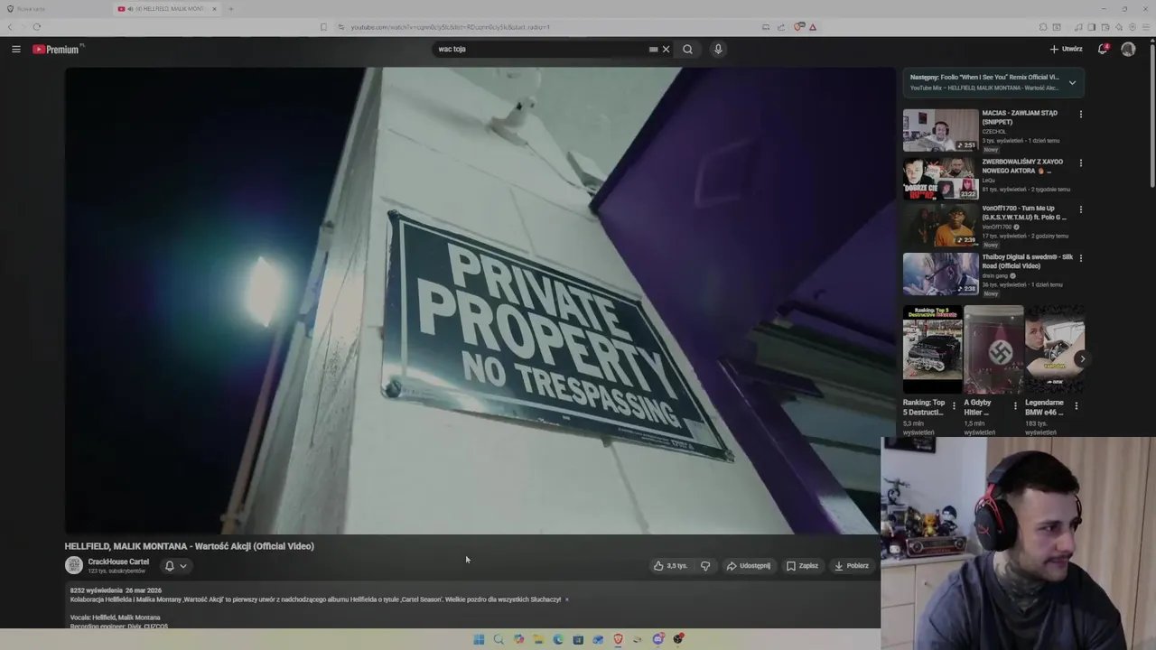Open options for 'Ranking: Top 5' short
1156x650 pixels.
pyautogui.click(x=954, y=406)
